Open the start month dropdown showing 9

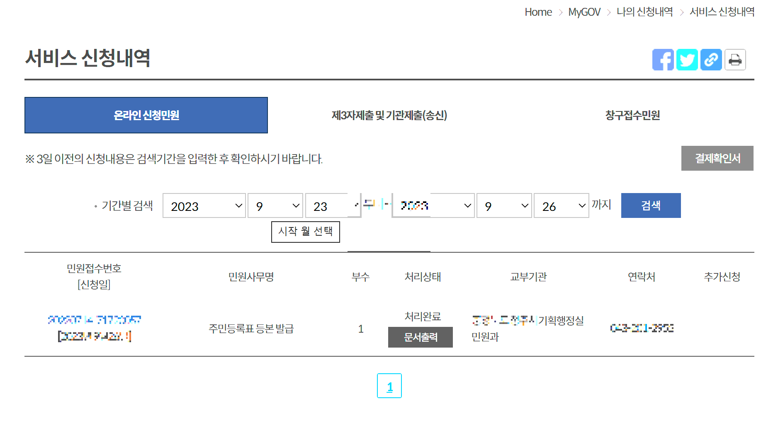tap(275, 206)
